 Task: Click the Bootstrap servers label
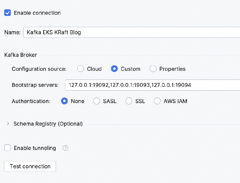(35, 85)
